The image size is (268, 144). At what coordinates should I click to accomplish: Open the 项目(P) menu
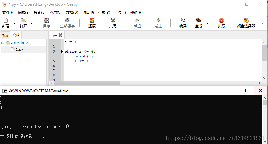coord(88,13)
